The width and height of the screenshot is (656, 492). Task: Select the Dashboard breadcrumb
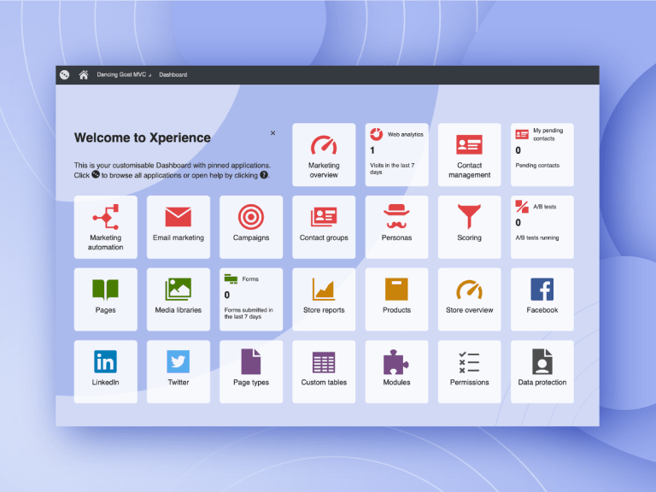click(x=173, y=75)
